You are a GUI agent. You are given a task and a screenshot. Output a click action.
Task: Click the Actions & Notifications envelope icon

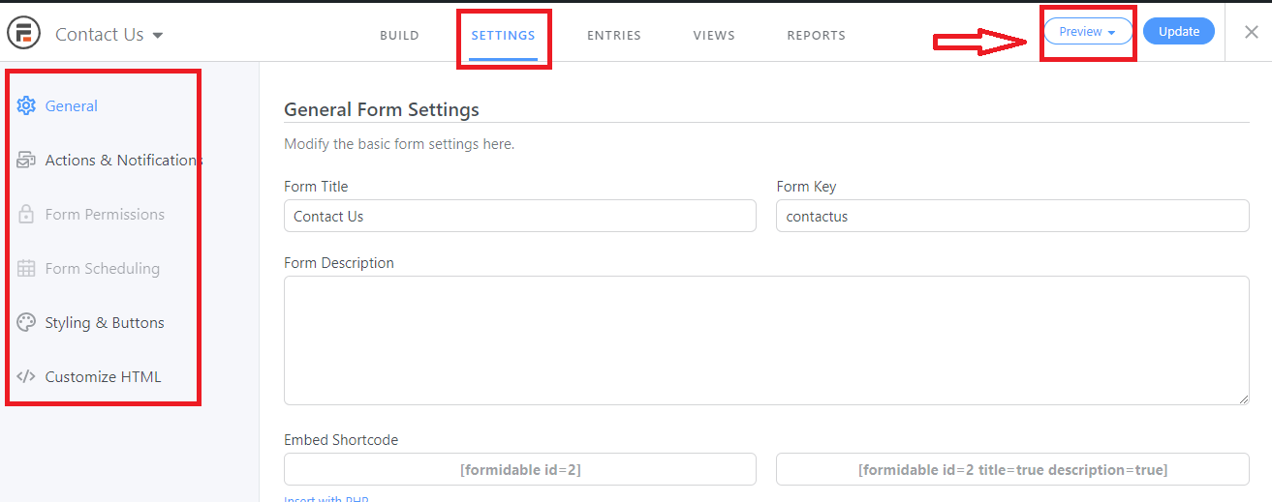point(26,161)
